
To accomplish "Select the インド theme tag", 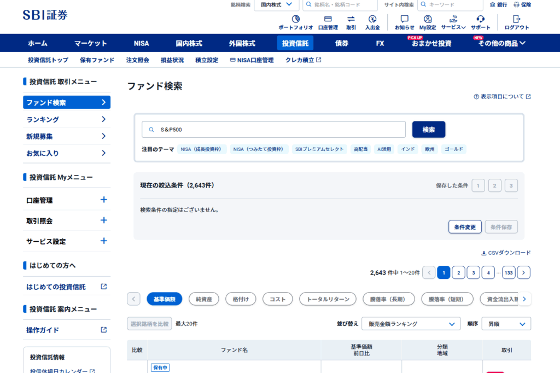I will coord(408,149).
